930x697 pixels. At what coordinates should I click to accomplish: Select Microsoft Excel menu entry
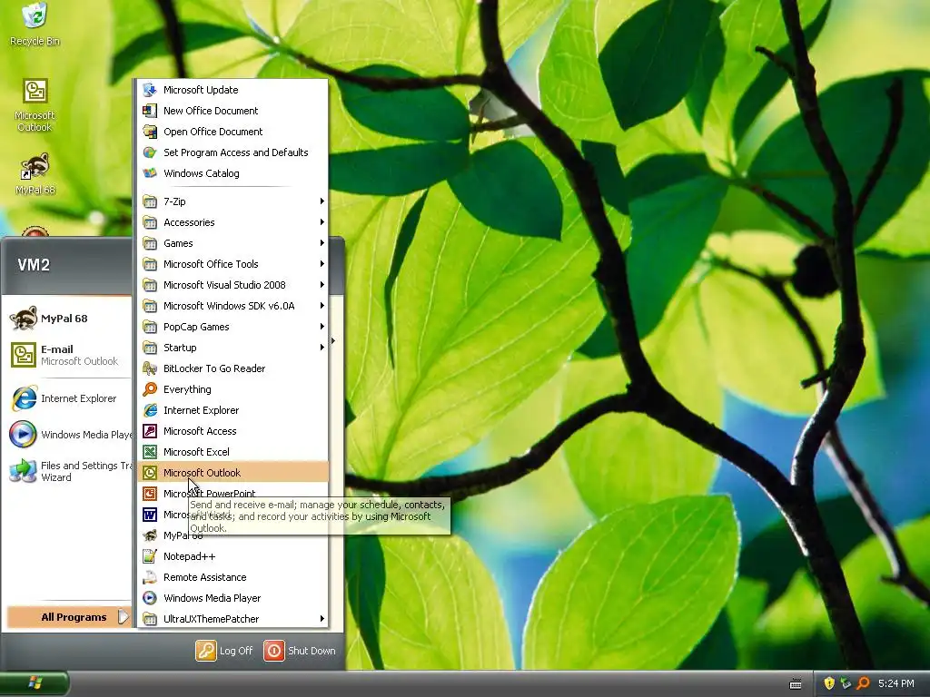click(232, 452)
